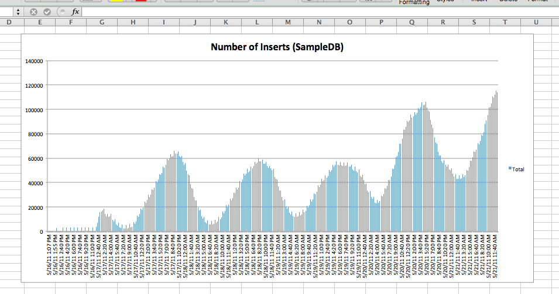559x294 pixels.
Task: Click x-axis label '5/19/11 11:20 AM'
Action: click(315, 256)
